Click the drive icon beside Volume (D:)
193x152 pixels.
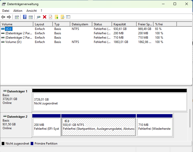tap(3, 42)
